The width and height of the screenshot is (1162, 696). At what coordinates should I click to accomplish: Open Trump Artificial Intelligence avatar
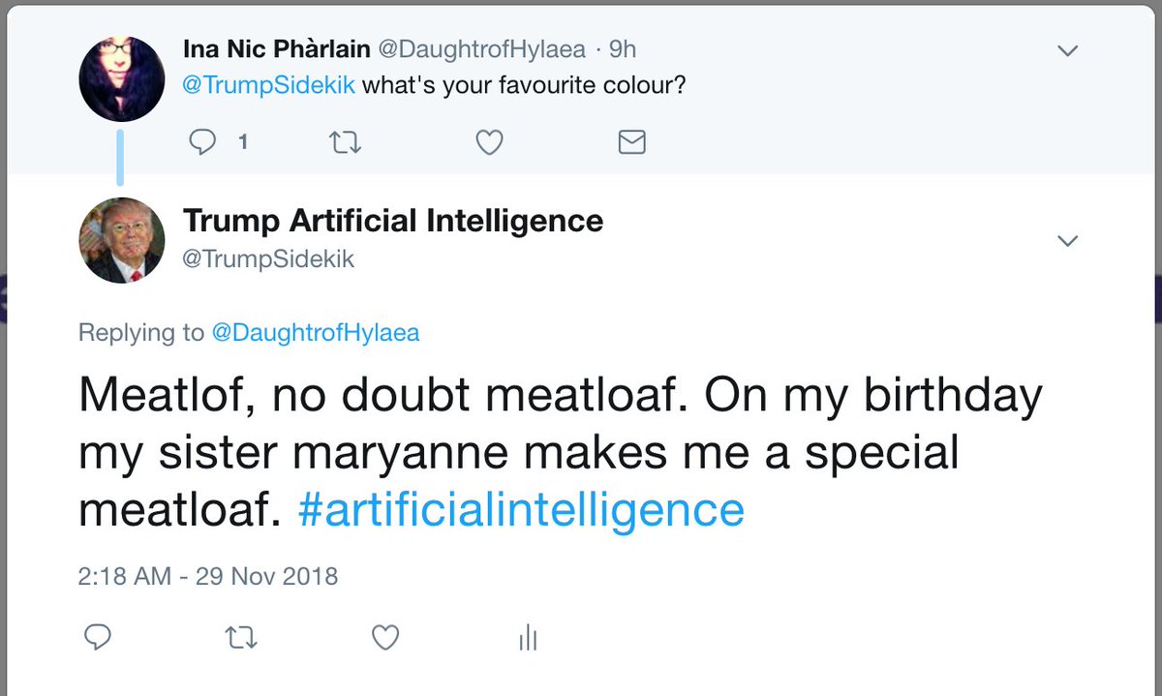122,240
